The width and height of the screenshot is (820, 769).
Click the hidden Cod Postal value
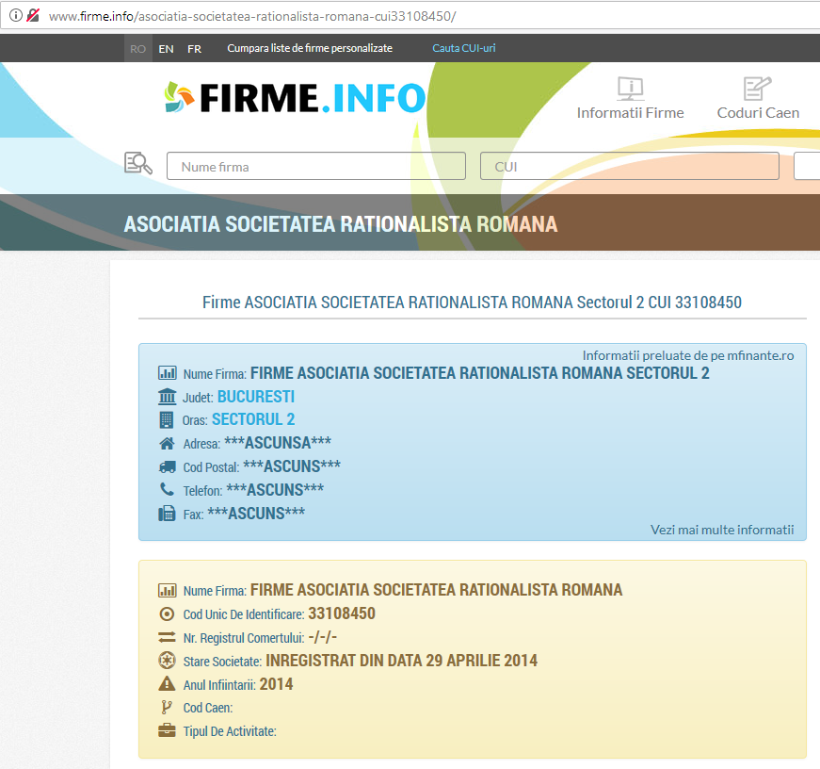point(292,466)
